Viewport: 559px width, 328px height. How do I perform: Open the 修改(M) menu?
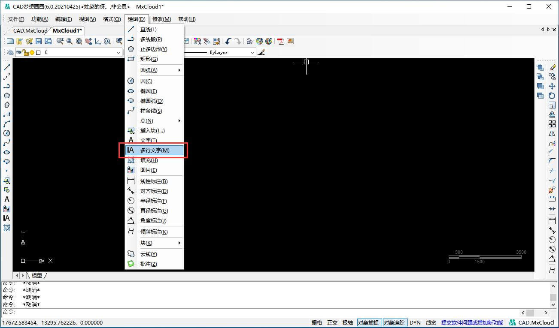tap(161, 19)
